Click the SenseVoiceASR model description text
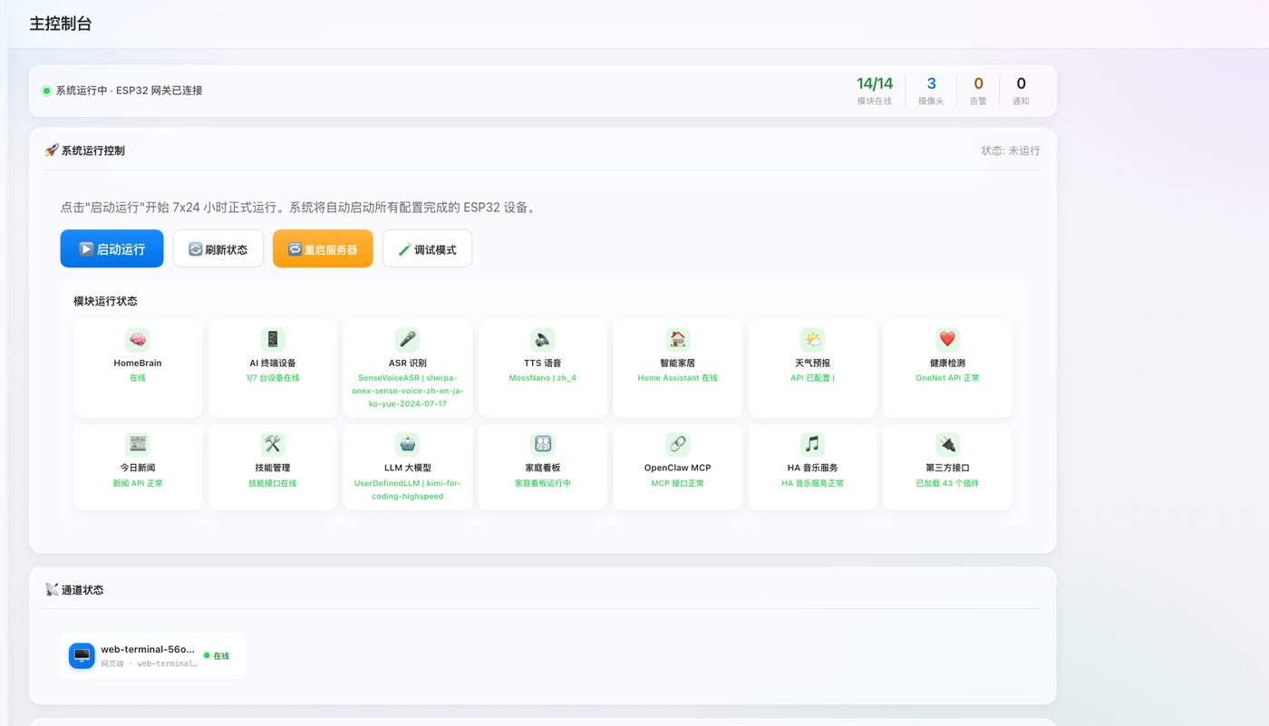This screenshot has height=726, width=1269. (408, 391)
